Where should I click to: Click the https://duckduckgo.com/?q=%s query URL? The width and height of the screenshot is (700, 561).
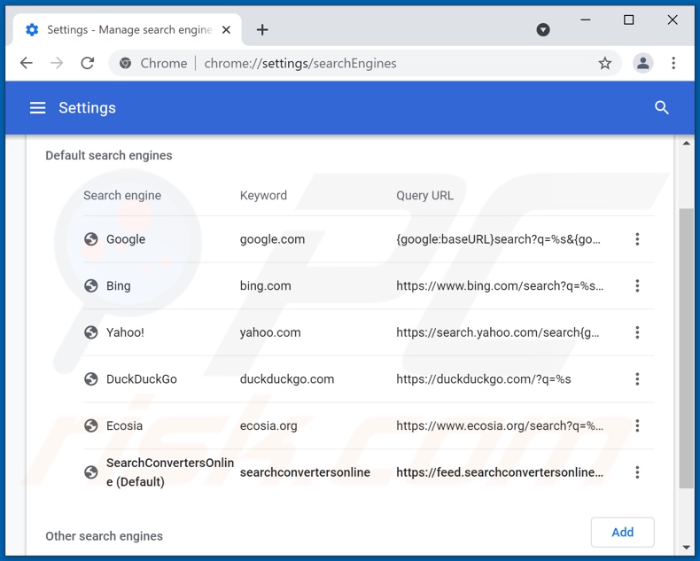484,379
